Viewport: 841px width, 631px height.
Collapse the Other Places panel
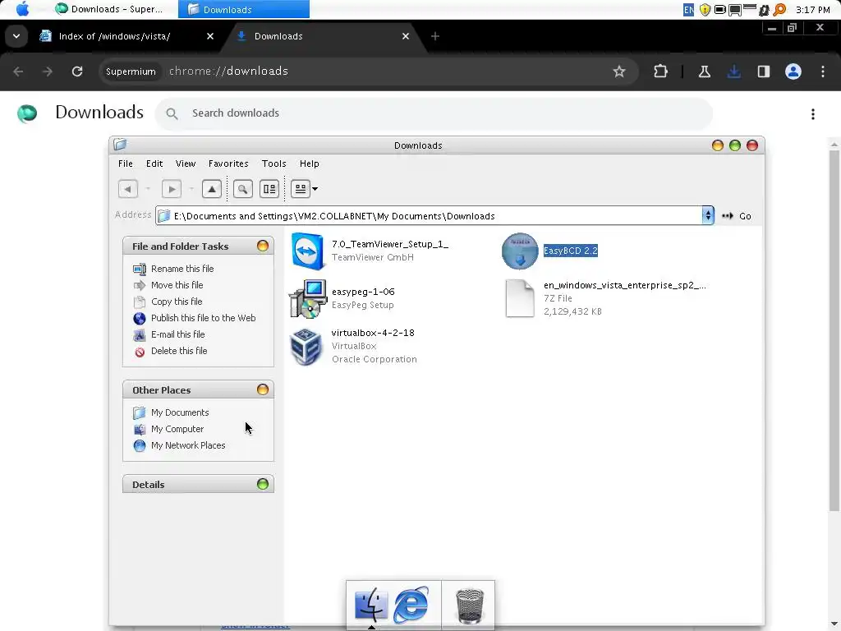point(263,389)
